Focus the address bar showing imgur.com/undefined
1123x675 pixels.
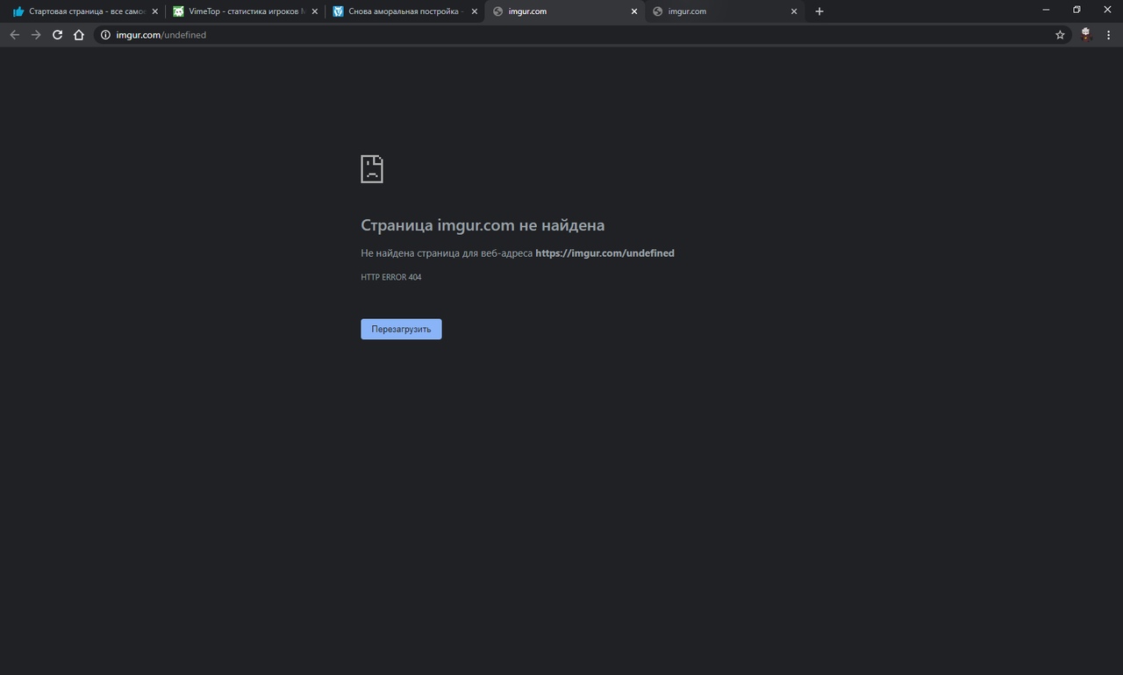(526, 35)
